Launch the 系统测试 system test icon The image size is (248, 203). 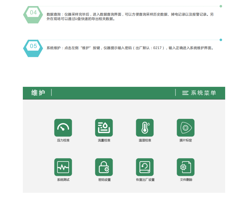coord(63,167)
